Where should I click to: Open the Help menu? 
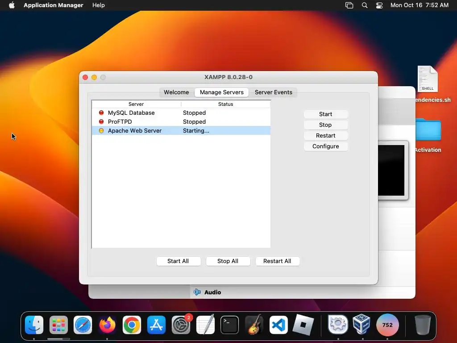(99, 5)
